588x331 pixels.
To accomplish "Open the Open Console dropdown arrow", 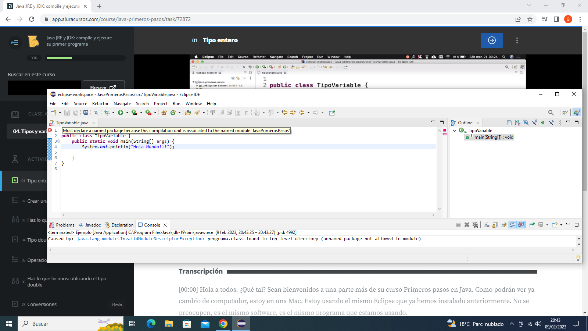I will [x=561, y=225].
